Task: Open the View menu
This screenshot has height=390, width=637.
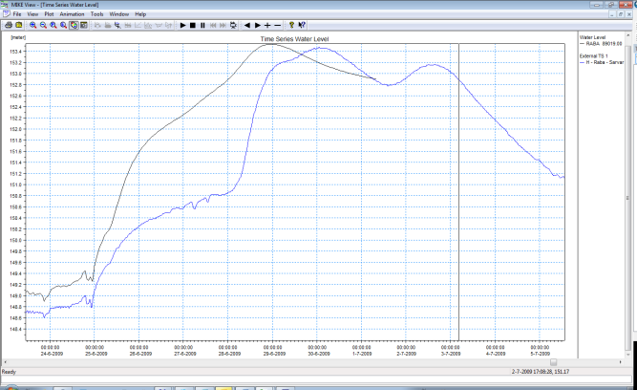Action: click(x=32, y=14)
